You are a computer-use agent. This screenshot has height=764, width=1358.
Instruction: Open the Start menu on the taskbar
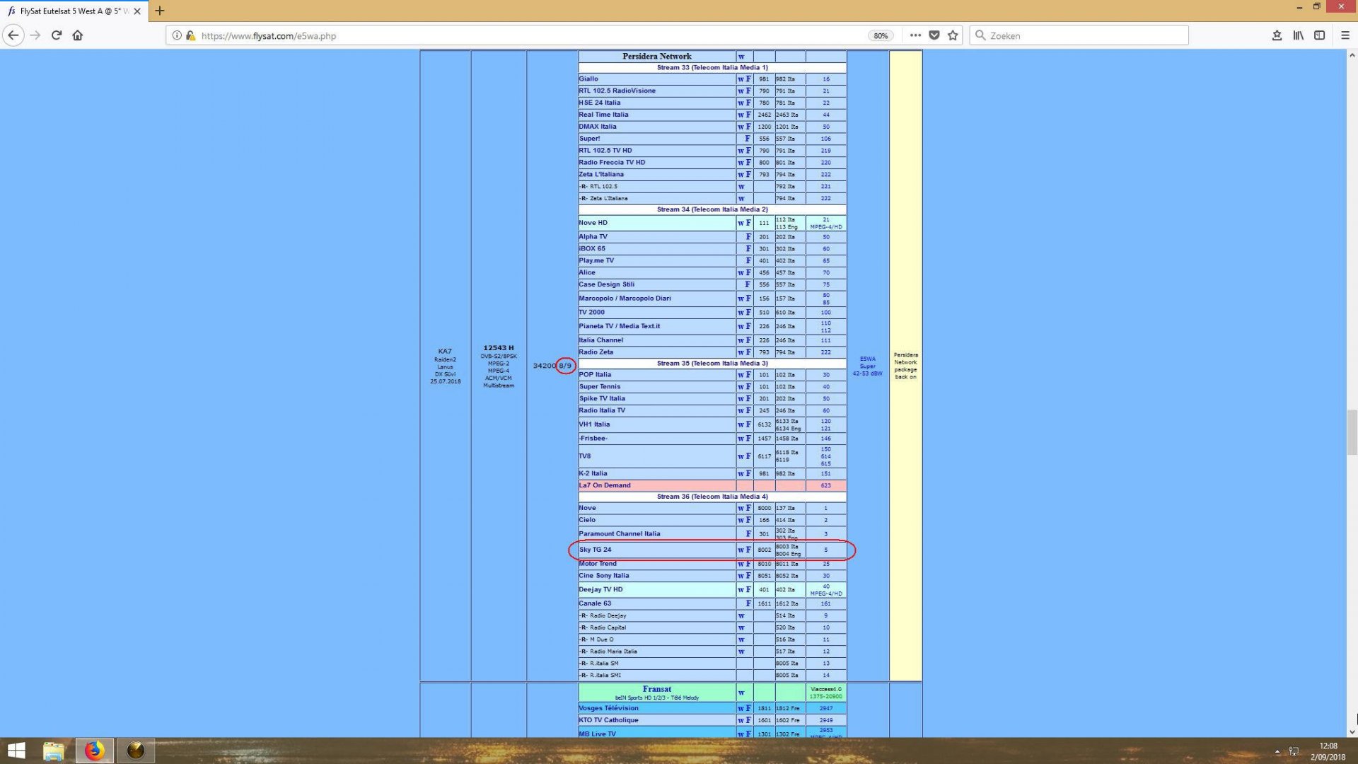15,750
